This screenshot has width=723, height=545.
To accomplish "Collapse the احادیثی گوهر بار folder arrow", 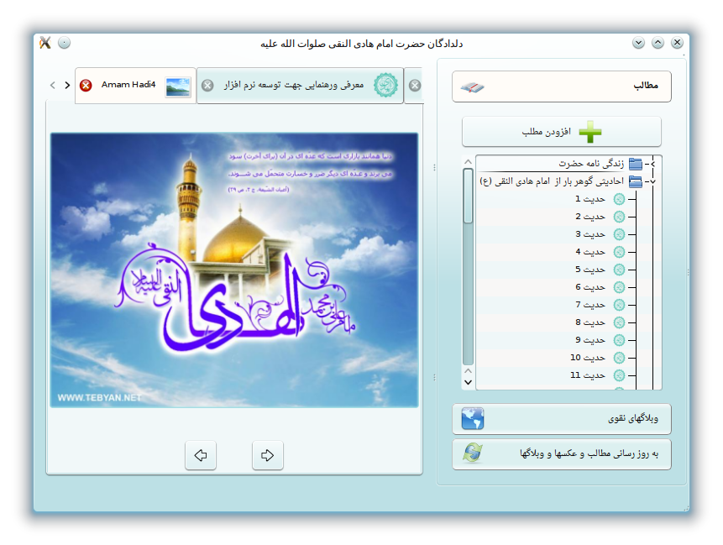I will point(653,181).
